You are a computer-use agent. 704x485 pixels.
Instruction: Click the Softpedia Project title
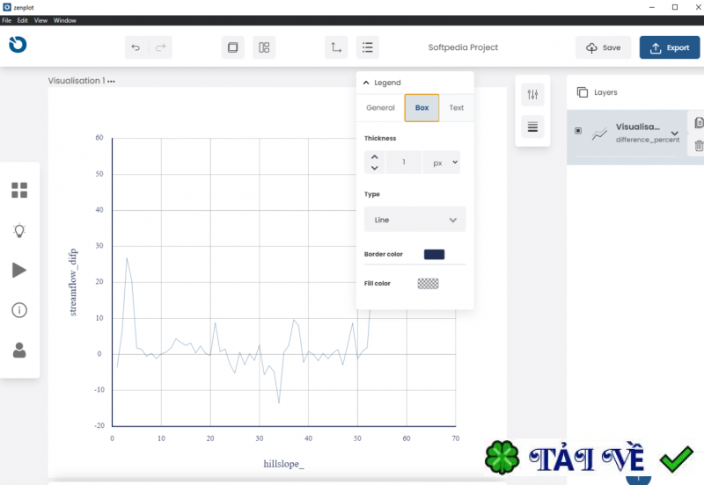(463, 47)
